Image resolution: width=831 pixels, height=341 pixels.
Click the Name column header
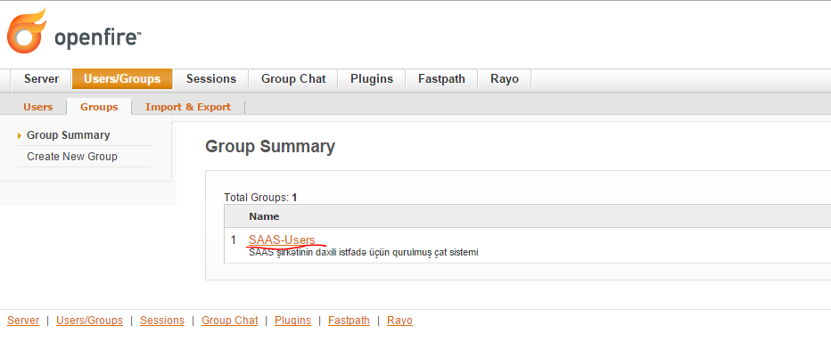point(264,216)
